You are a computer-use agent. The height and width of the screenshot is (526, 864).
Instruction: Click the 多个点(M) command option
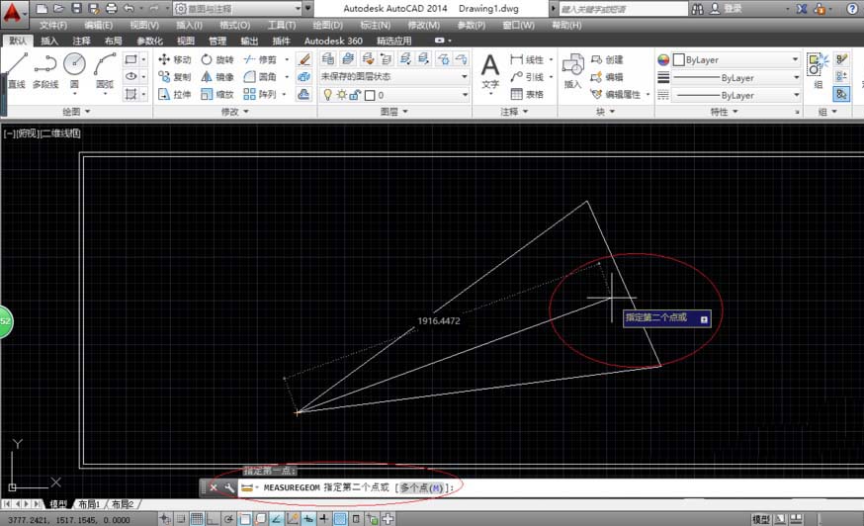pyautogui.click(x=422, y=487)
